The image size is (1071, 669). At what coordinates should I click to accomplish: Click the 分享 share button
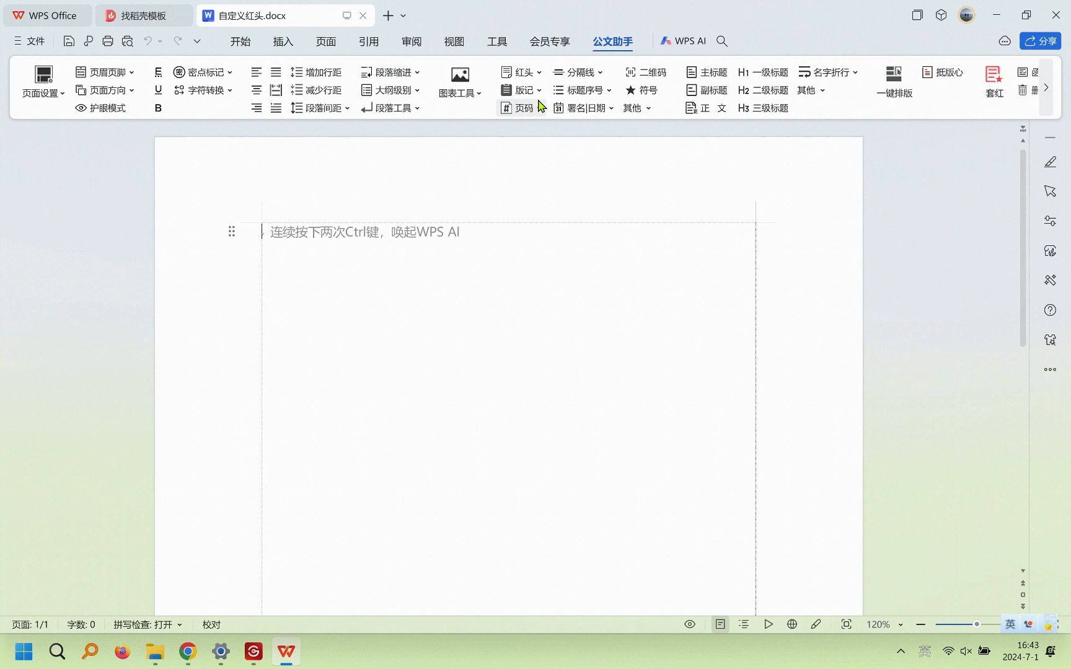(x=1040, y=41)
